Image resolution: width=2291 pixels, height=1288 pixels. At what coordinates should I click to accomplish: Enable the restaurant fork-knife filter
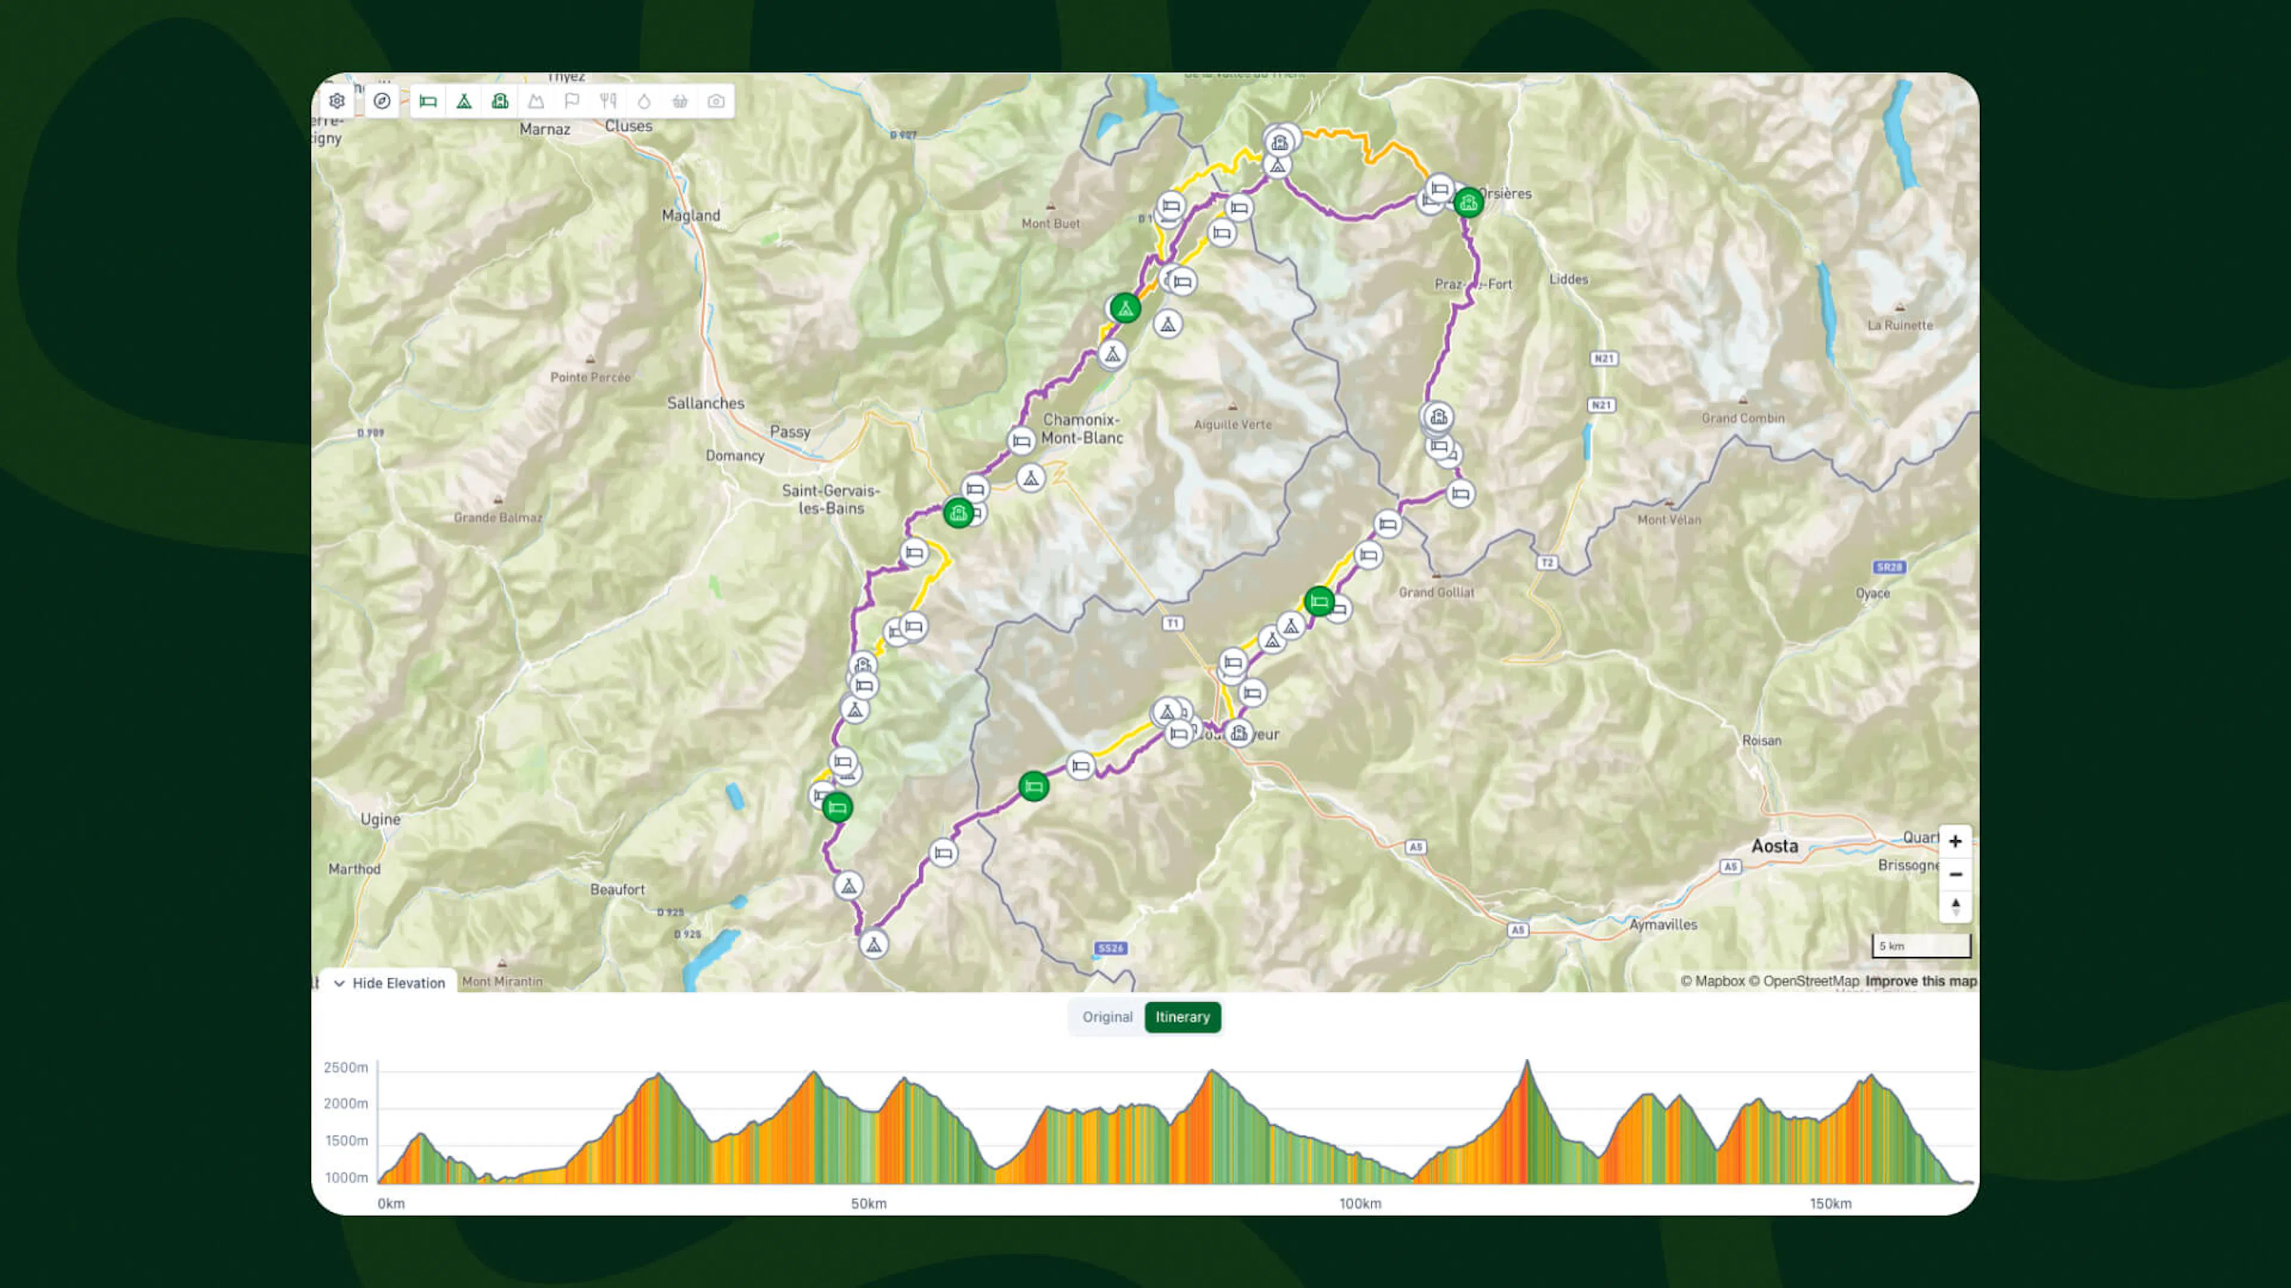click(x=609, y=101)
